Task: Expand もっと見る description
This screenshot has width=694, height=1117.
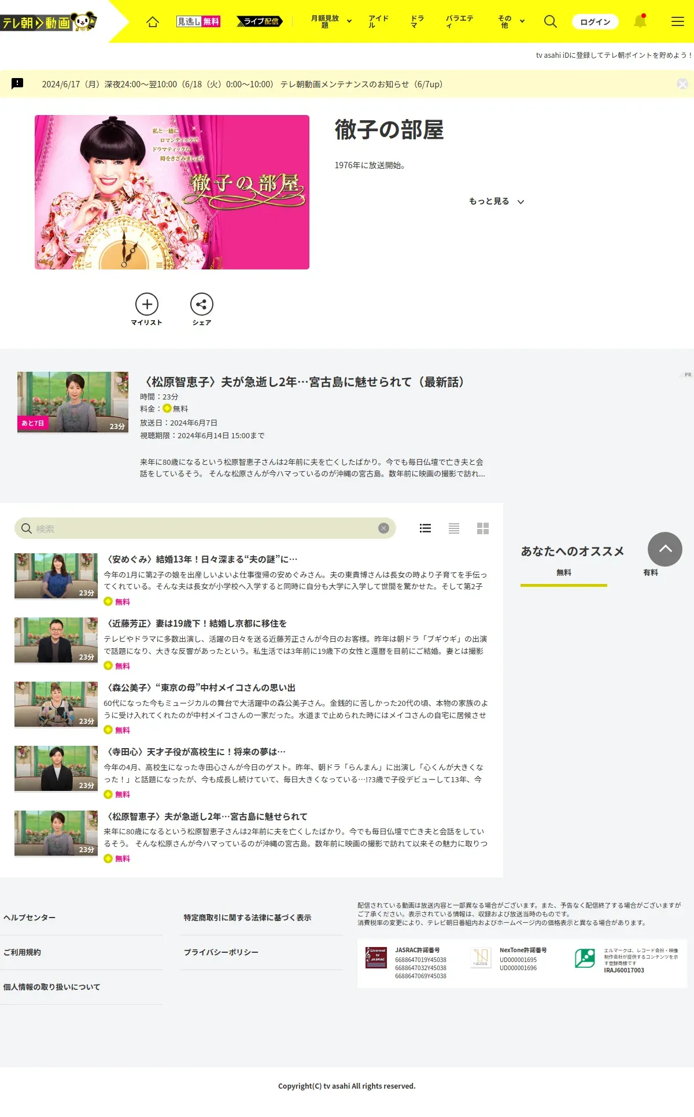Action: pos(496,201)
